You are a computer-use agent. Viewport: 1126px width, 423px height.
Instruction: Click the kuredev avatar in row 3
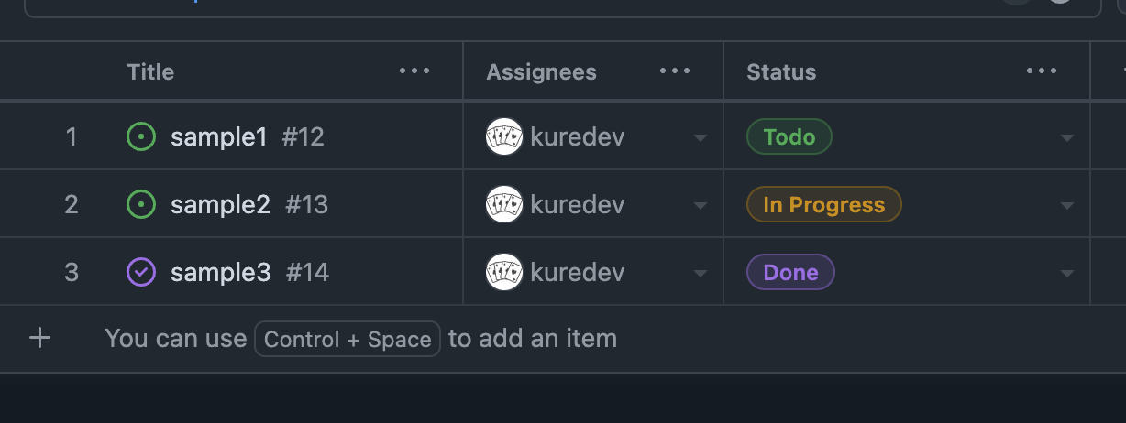[504, 273]
